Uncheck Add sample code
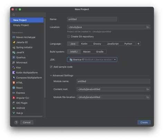 click(51, 67)
